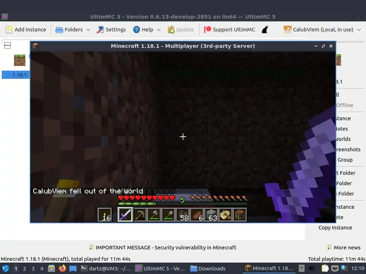Viewport: 366px width, 274px height.
Task: Click the offhand torch slot showing 16
Action: coord(105,214)
